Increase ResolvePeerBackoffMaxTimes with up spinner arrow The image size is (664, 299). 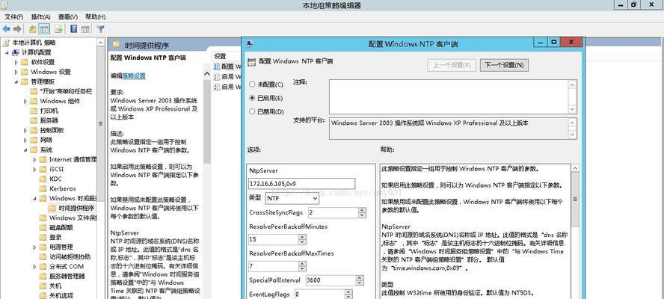coord(302,263)
